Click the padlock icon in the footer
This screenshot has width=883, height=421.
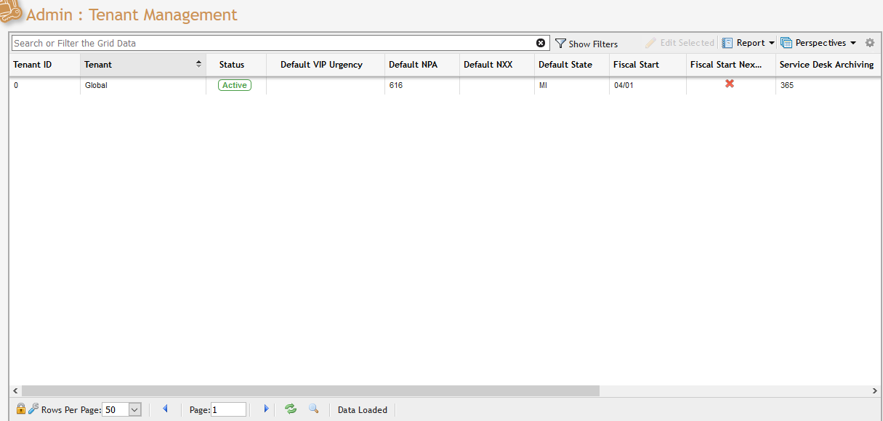(21, 409)
